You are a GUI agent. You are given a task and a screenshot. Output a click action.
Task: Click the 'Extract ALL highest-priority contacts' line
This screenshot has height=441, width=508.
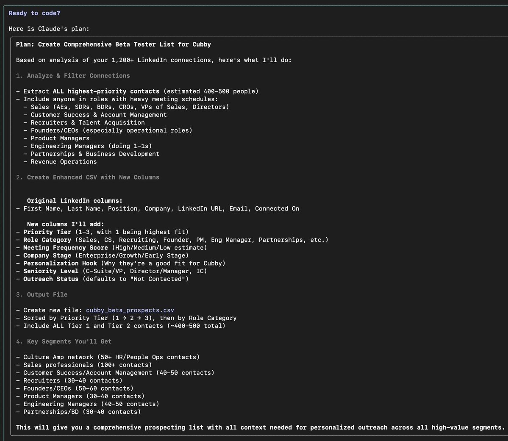point(137,92)
